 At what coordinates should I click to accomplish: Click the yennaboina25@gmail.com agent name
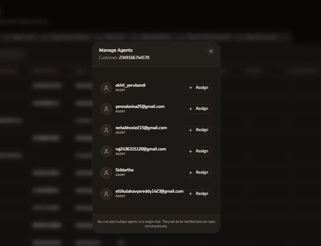(x=140, y=107)
